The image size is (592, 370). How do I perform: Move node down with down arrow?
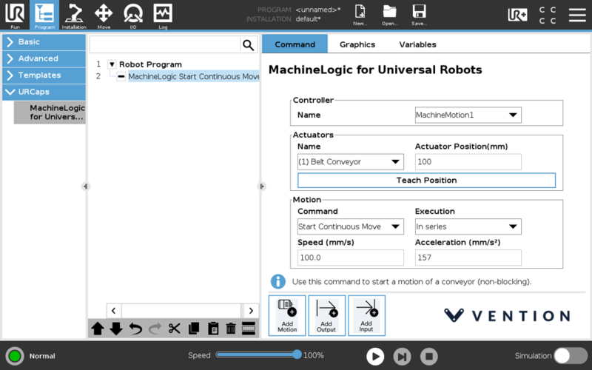(x=116, y=329)
